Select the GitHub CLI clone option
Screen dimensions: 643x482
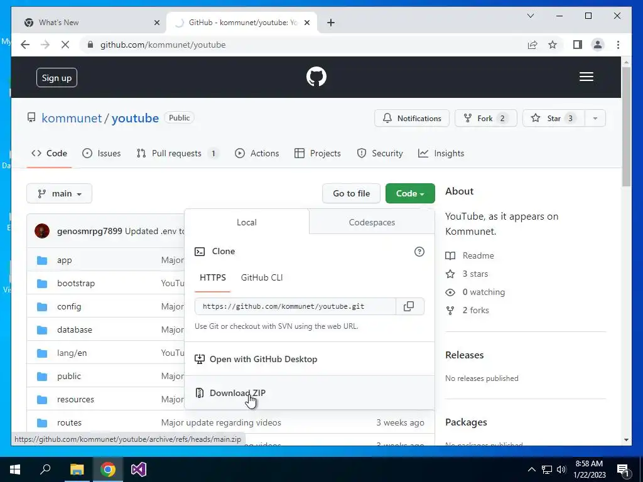tap(262, 278)
